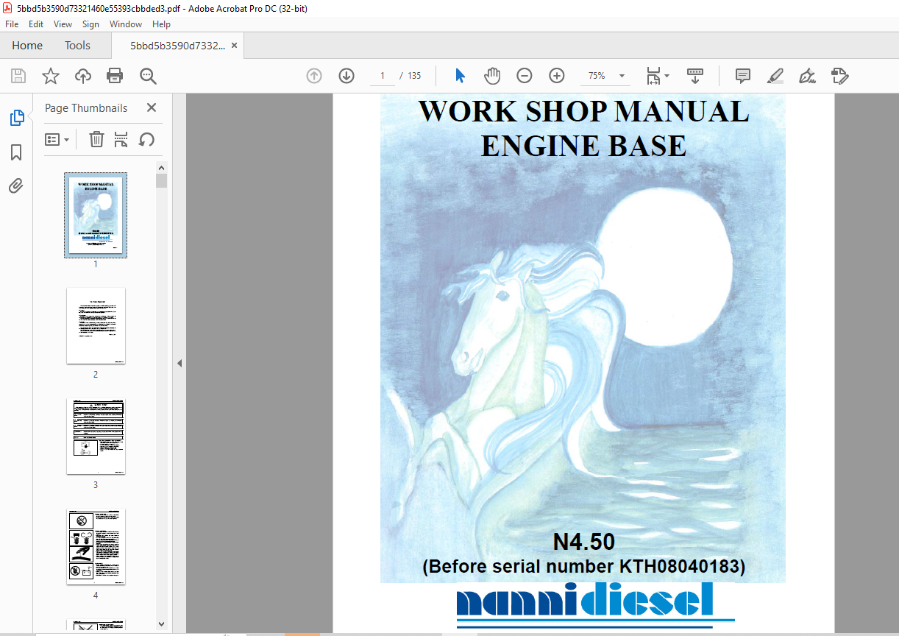
Task: Select the 5bbd5b3590d7332... document tab
Action: pyautogui.click(x=177, y=46)
